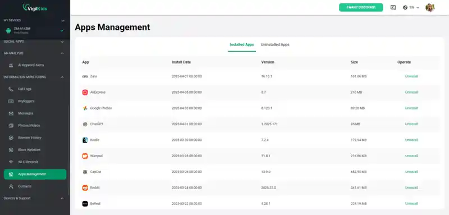Click the Version column header
449x215 pixels.
(268, 62)
